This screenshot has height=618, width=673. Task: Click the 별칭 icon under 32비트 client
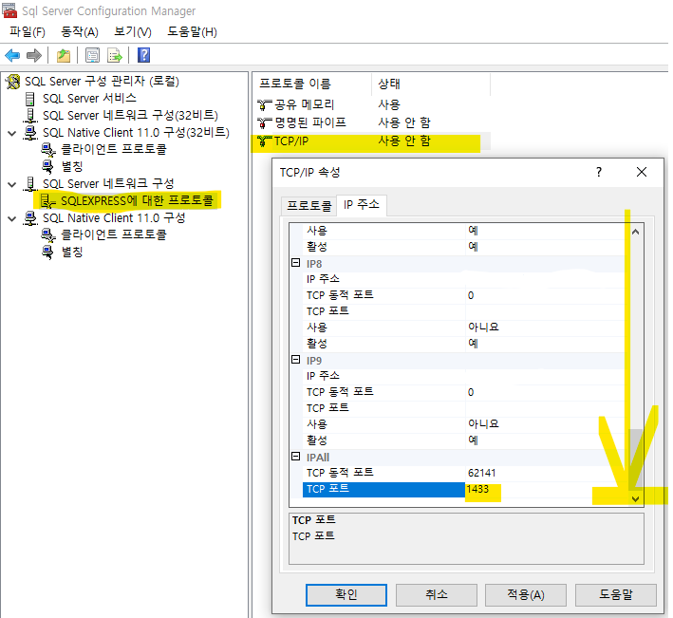point(47,166)
